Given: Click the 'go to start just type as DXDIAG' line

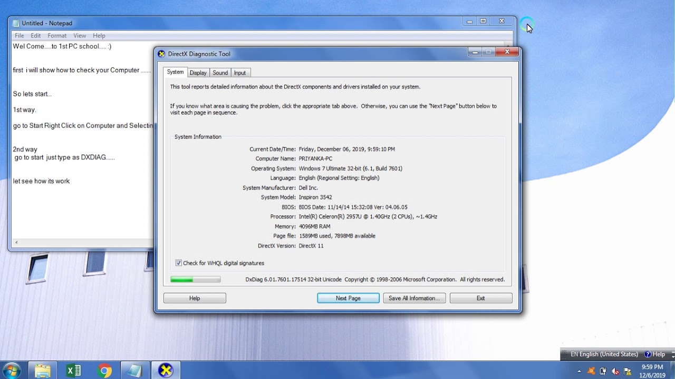Looking at the screenshot, I should coord(64,157).
